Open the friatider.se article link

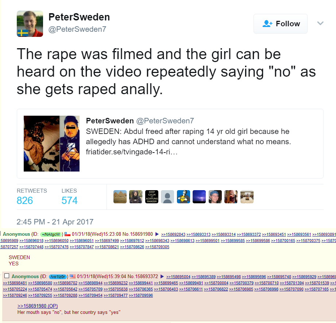pos(132,152)
